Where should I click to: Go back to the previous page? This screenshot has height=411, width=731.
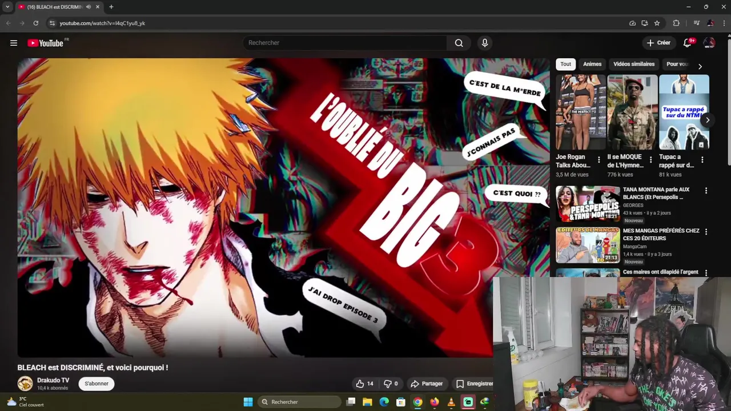click(x=8, y=23)
